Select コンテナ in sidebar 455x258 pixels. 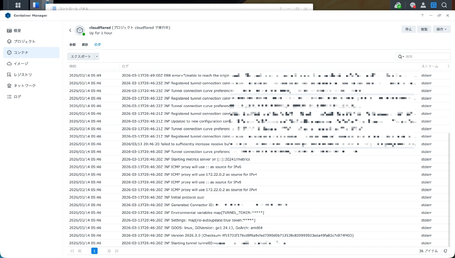pos(31,52)
